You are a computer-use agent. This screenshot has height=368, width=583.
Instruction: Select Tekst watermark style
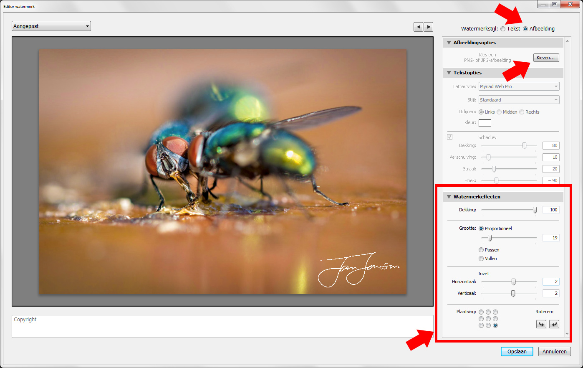503,29
